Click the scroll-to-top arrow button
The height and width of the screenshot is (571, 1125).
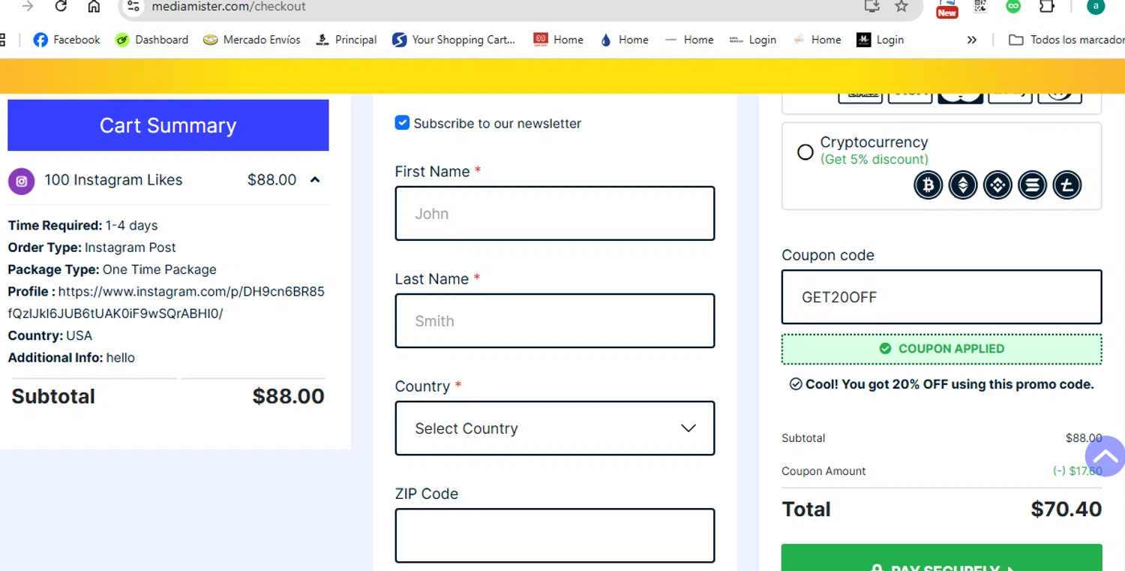tap(1105, 455)
